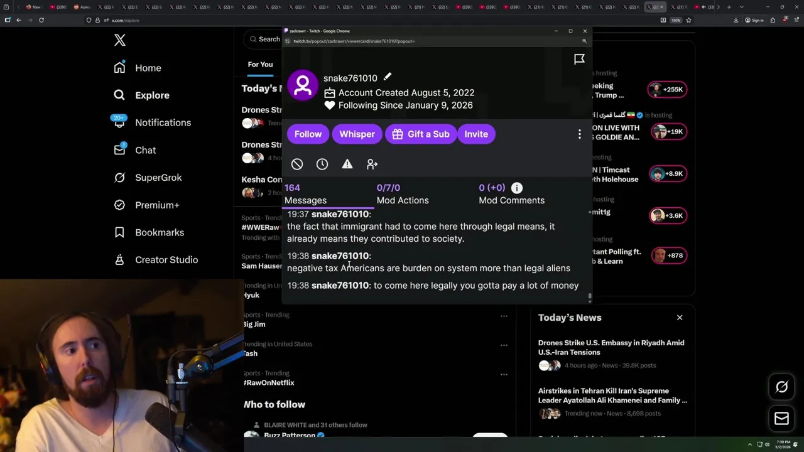The width and height of the screenshot is (804, 452).
Task: Click the ban user icon
Action: pyautogui.click(x=297, y=164)
